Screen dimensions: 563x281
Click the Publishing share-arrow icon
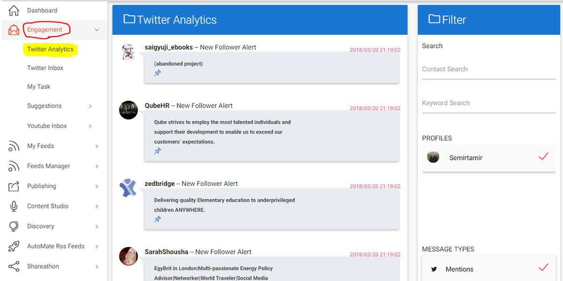pyautogui.click(x=14, y=186)
